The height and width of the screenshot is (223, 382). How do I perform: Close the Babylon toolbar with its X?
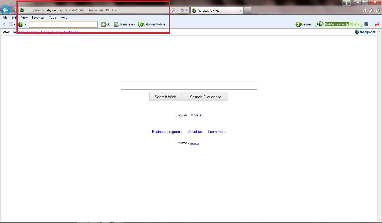point(4,24)
